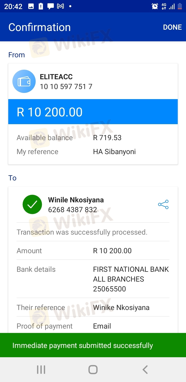Tap the blue R 10 200.00 amount banner
The height and width of the screenshot is (382, 186).
click(x=93, y=112)
